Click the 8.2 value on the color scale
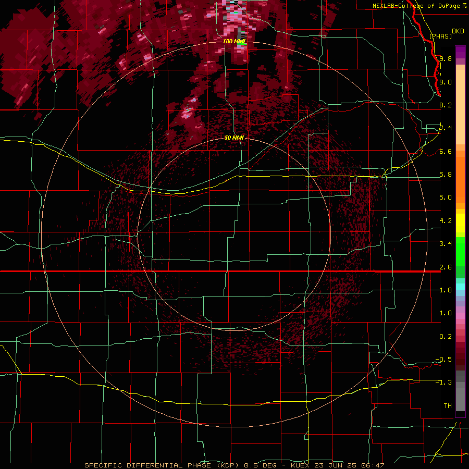 click(x=446, y=105)
